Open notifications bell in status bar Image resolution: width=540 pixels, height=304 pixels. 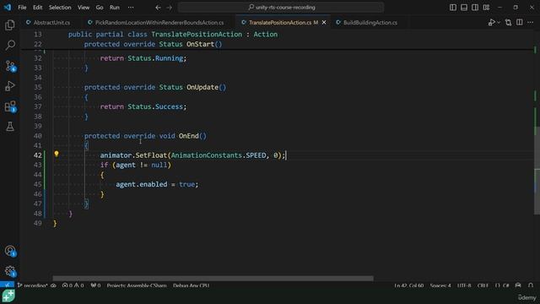(x=531, y=285)
